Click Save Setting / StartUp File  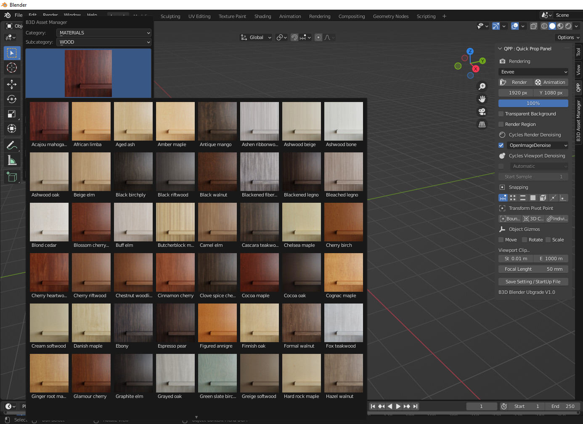[533, 282]
